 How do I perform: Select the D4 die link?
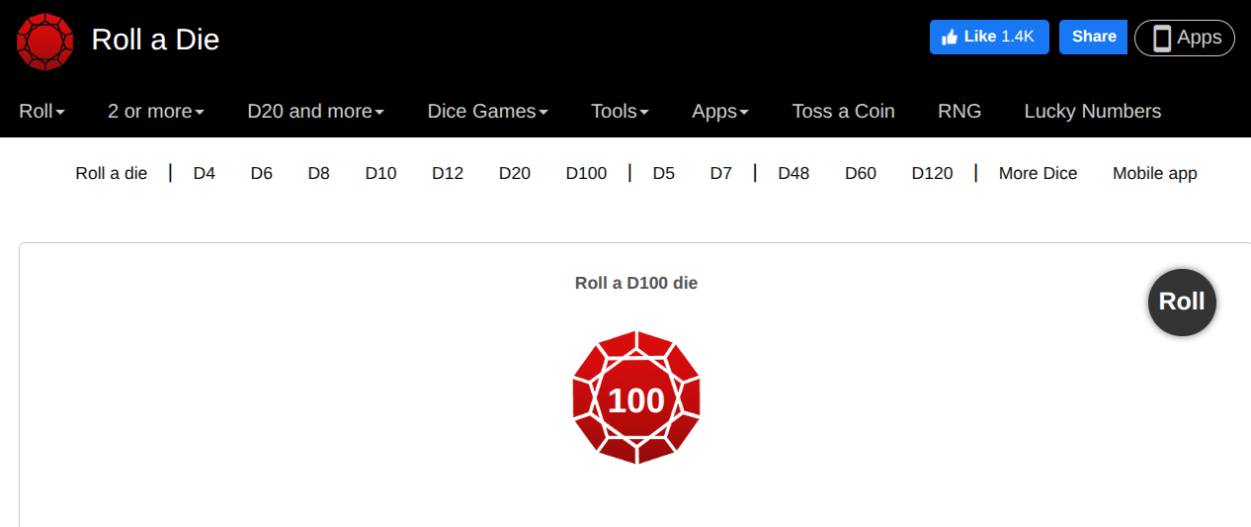point(205,173)
